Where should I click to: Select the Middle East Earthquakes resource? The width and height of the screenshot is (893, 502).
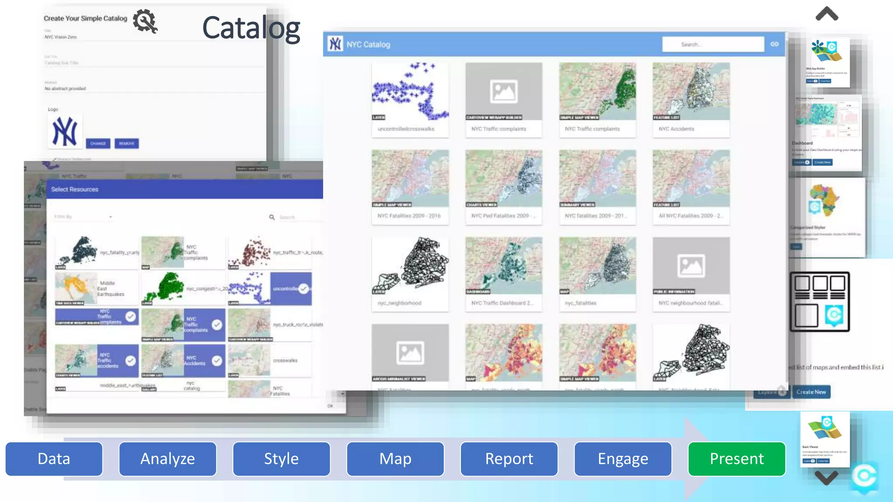[97, 288]
